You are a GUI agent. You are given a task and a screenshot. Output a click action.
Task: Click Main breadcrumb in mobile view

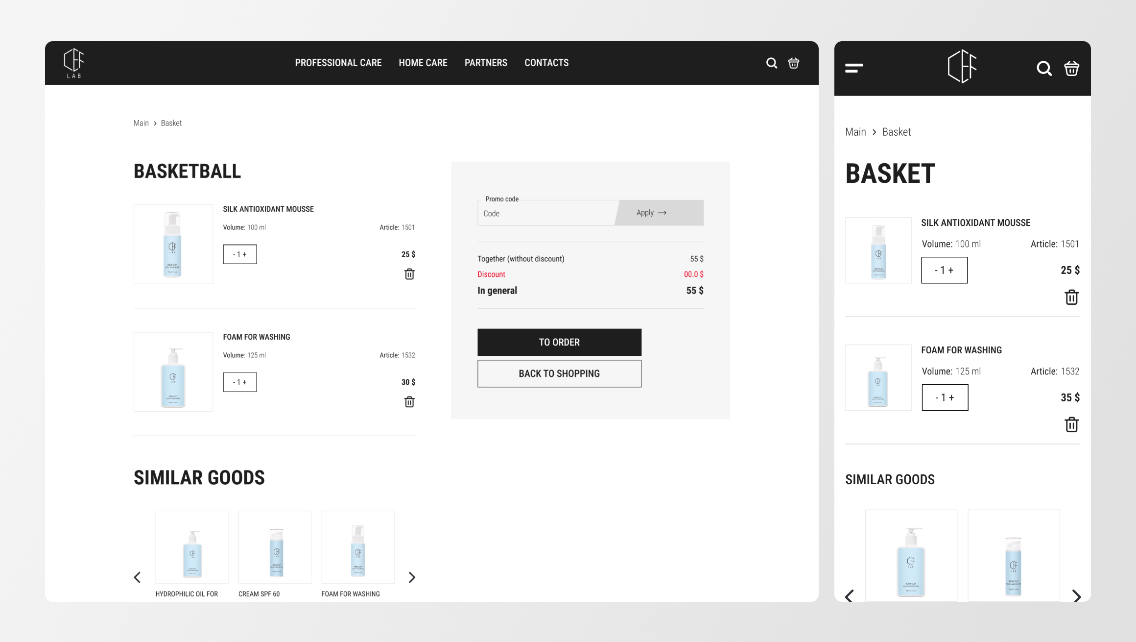855,132
